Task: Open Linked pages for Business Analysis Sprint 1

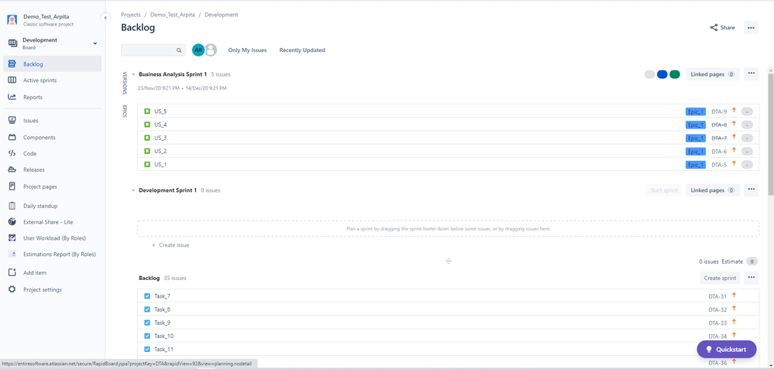Action: [712, 74]
